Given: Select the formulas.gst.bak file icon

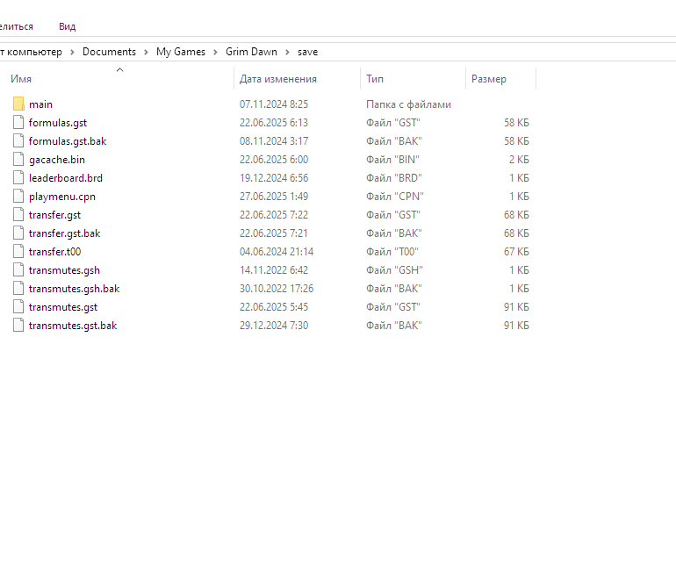Looking at the screenshot, I should [18, 141].
